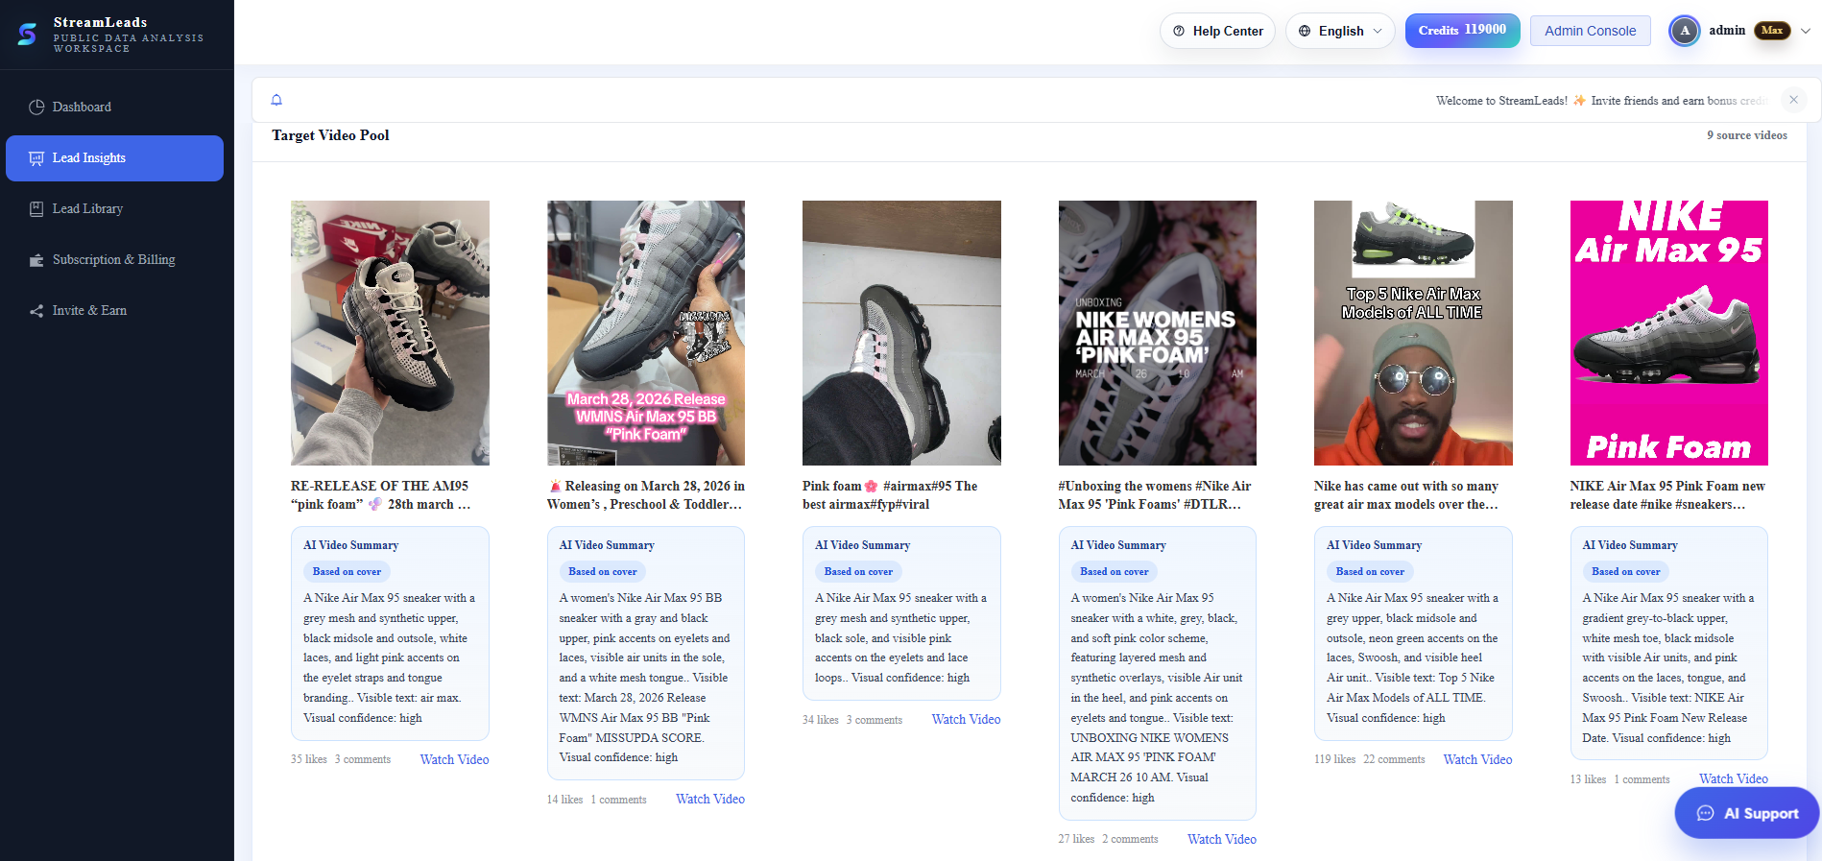Click the Help Center question mark icon
1822x861 pixels.
[x=1179, y=31]
